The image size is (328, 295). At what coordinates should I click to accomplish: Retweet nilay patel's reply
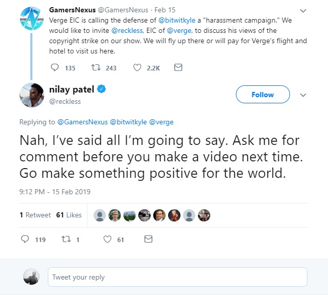click(x=66, y=239)
